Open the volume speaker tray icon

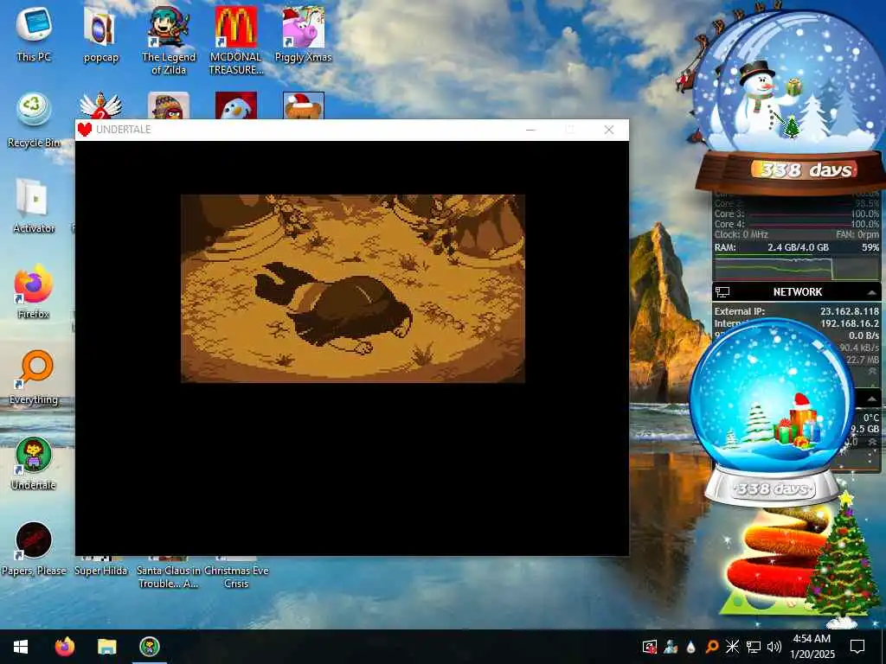coord(774,647)
